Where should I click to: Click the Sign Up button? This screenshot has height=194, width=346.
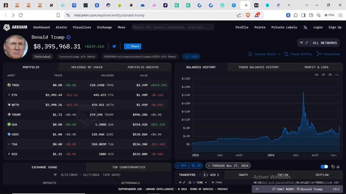tap(335, 27)
